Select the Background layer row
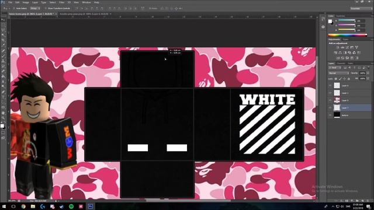The image size is (374, 210). 349,115
